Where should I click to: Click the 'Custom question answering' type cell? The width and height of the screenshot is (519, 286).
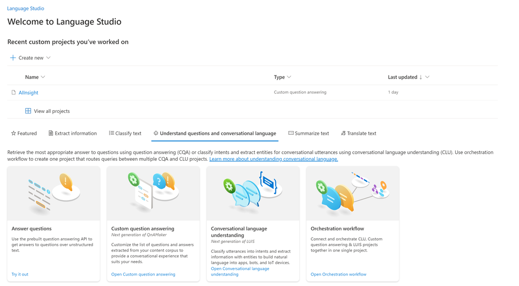(300, 92)
